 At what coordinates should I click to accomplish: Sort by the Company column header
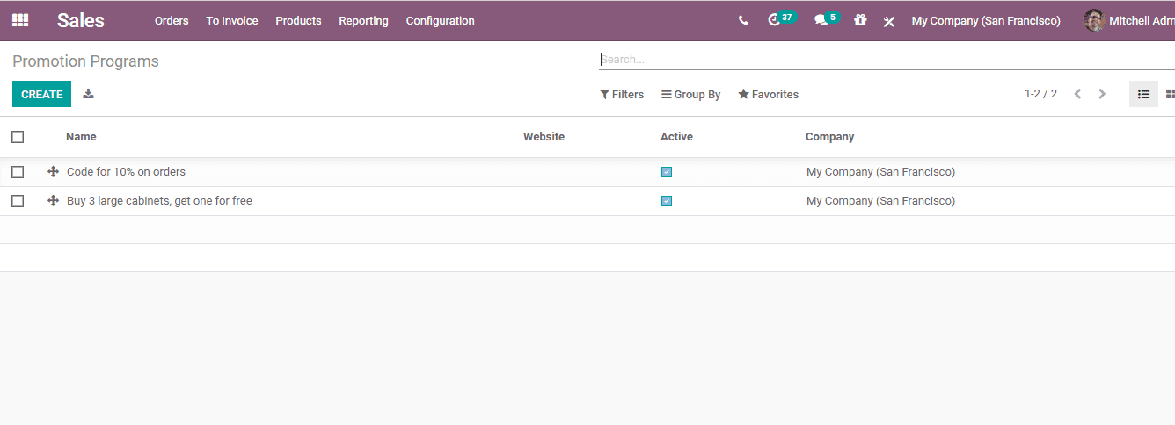tap(830, 137)
